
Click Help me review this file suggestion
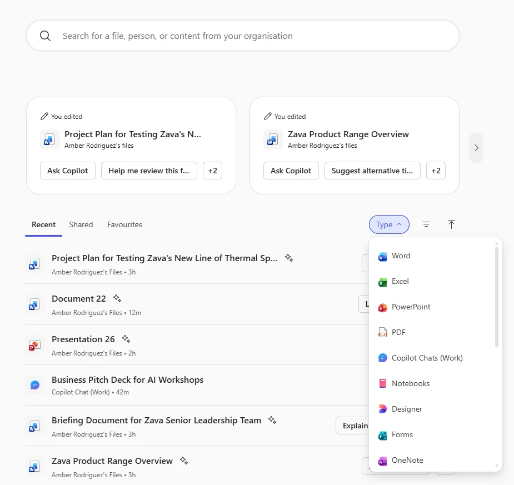(149, 171)
